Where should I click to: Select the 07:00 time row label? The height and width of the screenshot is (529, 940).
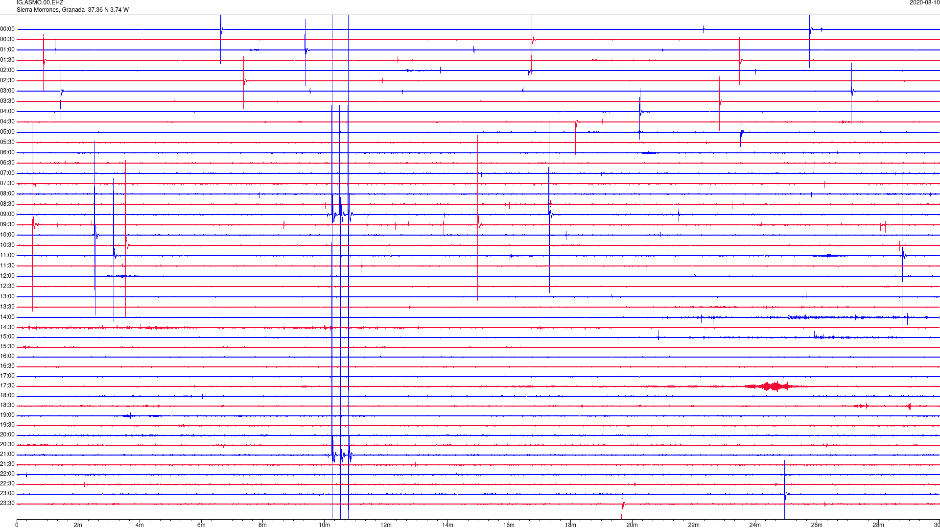tap(7, 173)
